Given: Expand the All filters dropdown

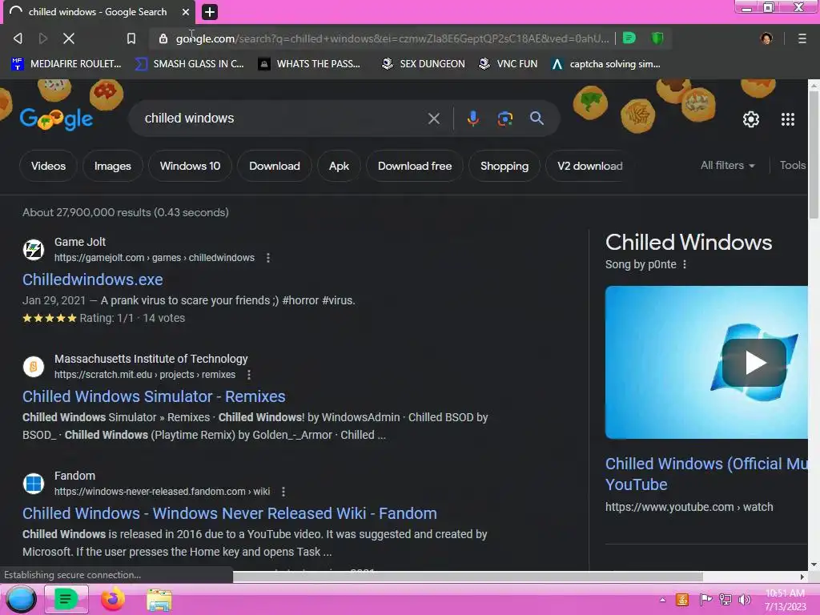Looking at the screenshot, I should tap(727, 165).
